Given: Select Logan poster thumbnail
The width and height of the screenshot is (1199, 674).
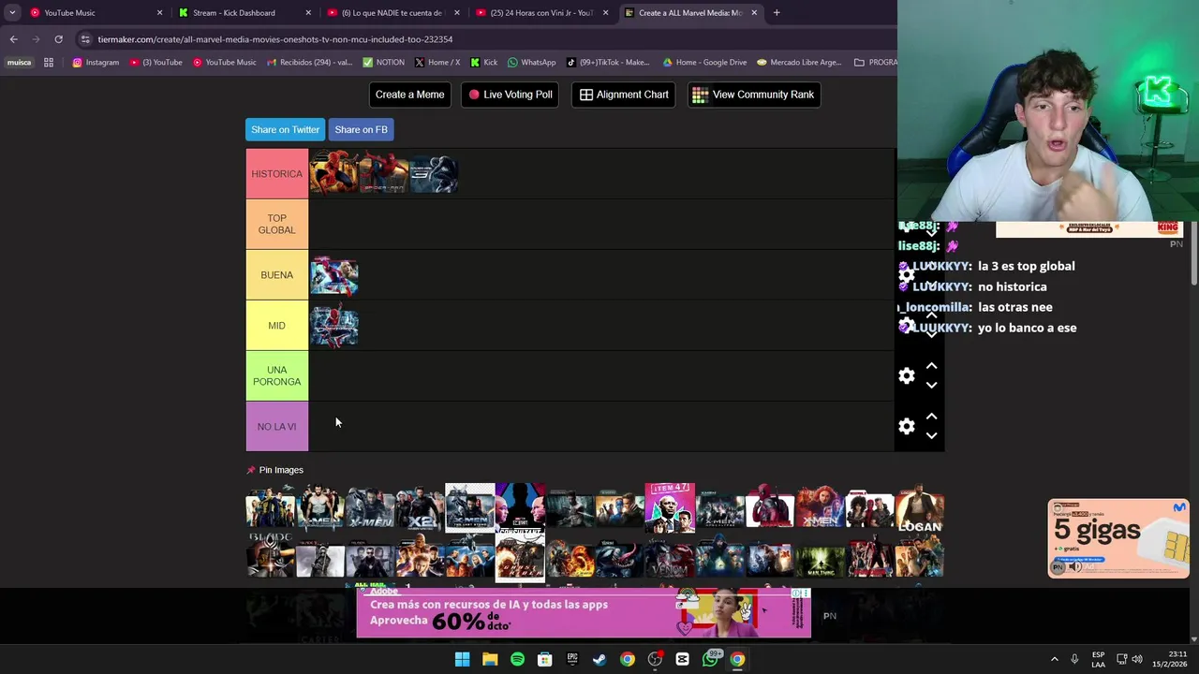Looking at the screenshot, I should pos(919,508).
